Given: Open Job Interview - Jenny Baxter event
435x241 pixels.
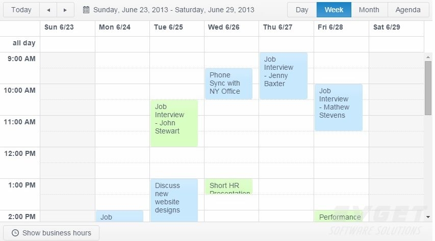Looking at the screenshot, I should point(283,76).
